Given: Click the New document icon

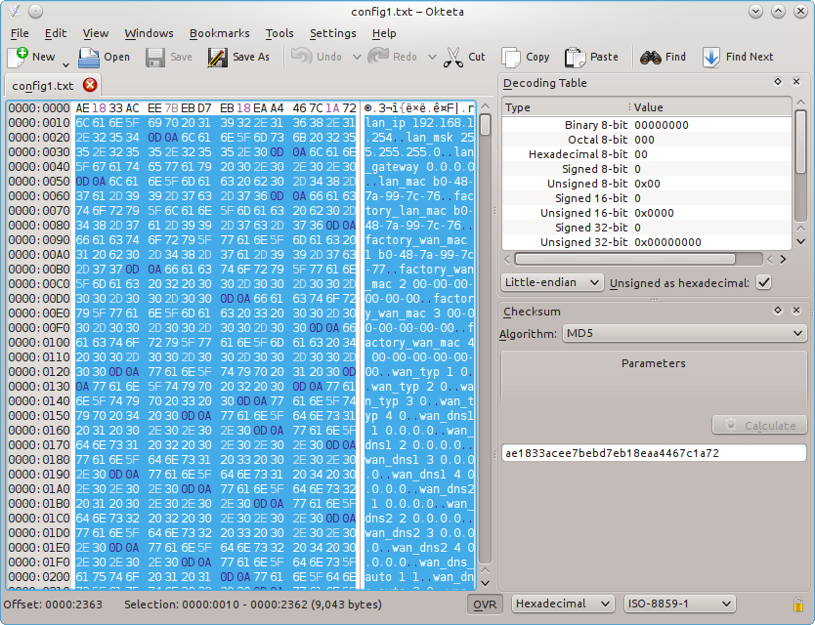Looking at the screenshot, I should 18,57.
